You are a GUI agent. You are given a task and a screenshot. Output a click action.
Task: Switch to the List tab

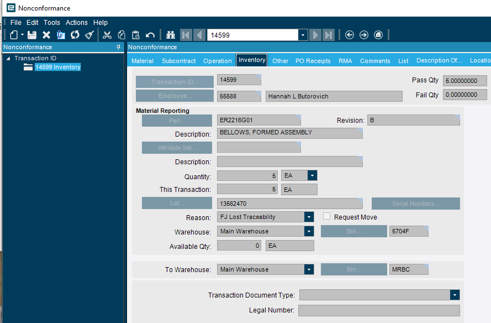(x=403, y=61)
